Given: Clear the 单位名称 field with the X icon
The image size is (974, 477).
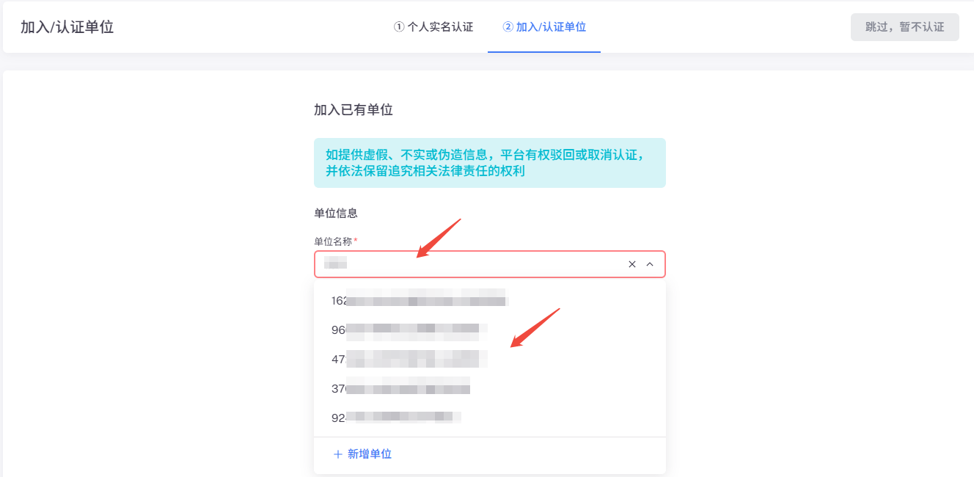Looking at the screenshot, I should click(x=632, y=264).
